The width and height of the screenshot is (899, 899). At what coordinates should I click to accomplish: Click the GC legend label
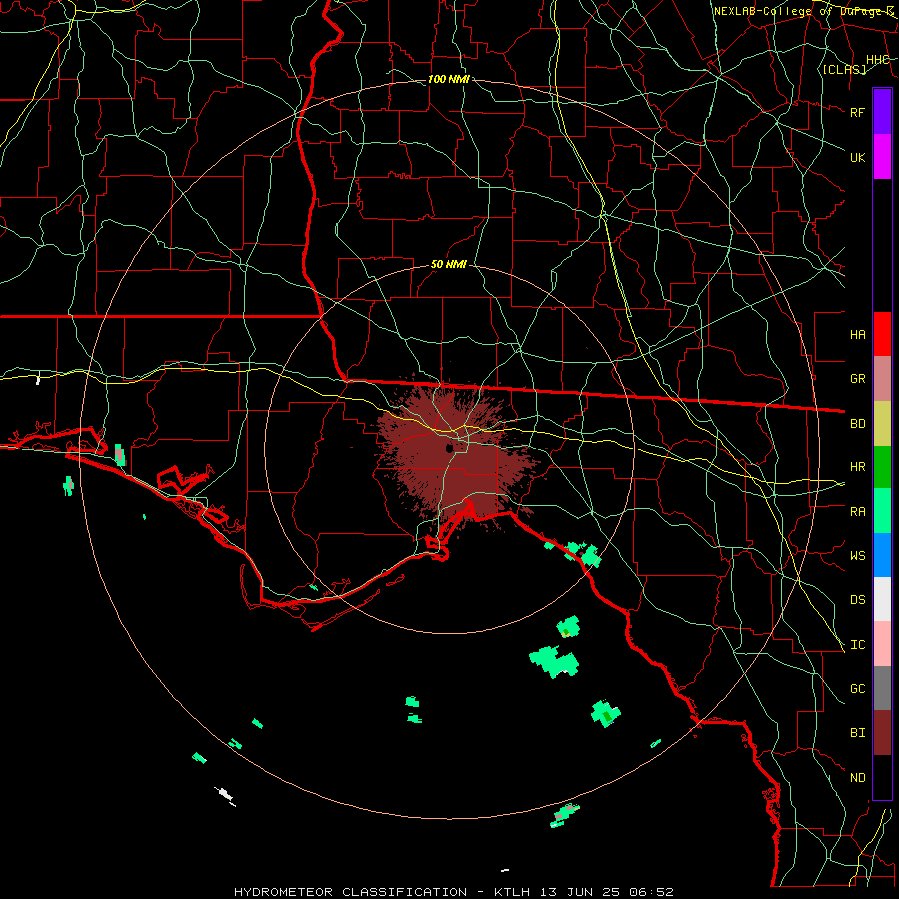857,689
